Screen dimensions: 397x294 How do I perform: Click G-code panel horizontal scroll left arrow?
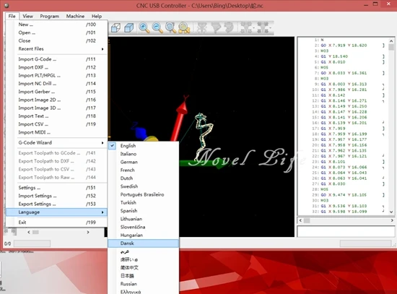tap(300, 220)
